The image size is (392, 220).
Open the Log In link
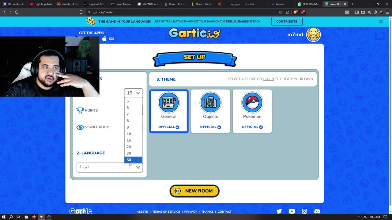coord(268,79)
